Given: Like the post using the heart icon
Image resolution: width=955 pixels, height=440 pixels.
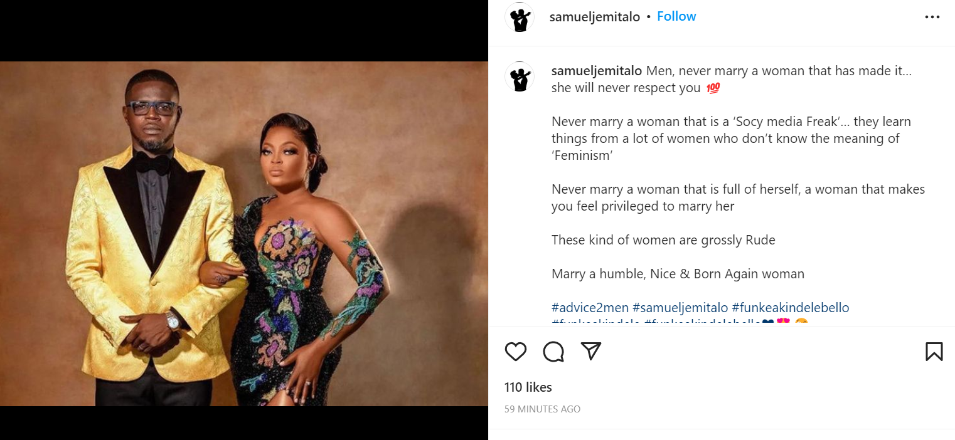Looking at the screenshot, I should tap(515, 352).
